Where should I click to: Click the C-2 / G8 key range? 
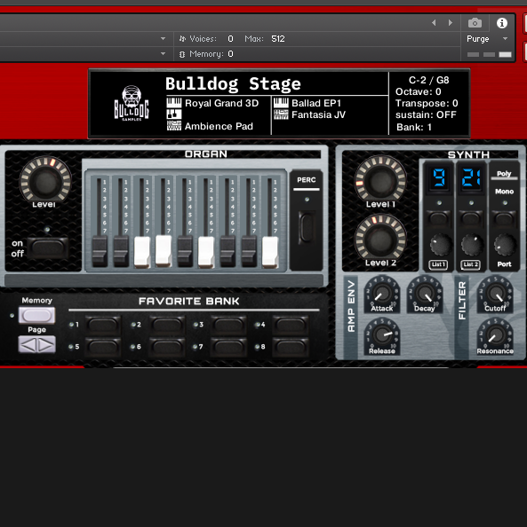428,80
